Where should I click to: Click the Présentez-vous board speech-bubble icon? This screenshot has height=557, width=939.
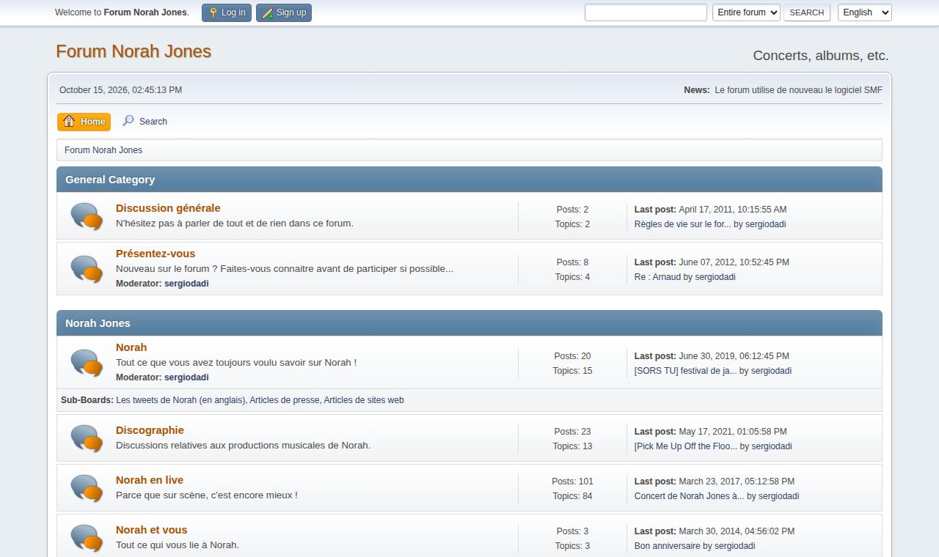[87, 269]
